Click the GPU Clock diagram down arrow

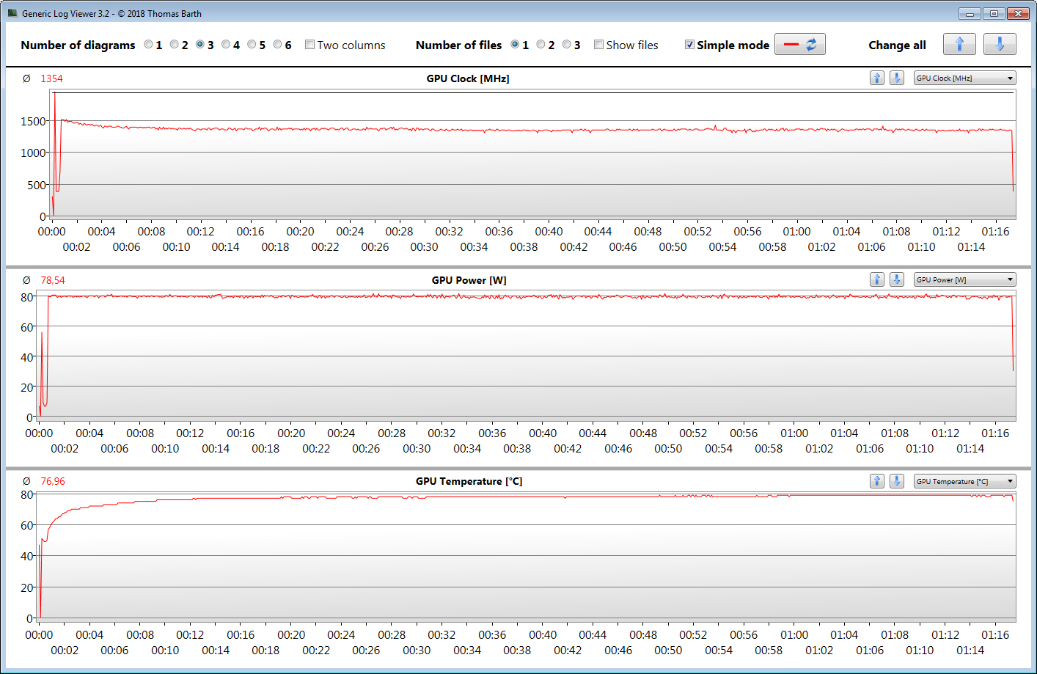pos(896,78)
